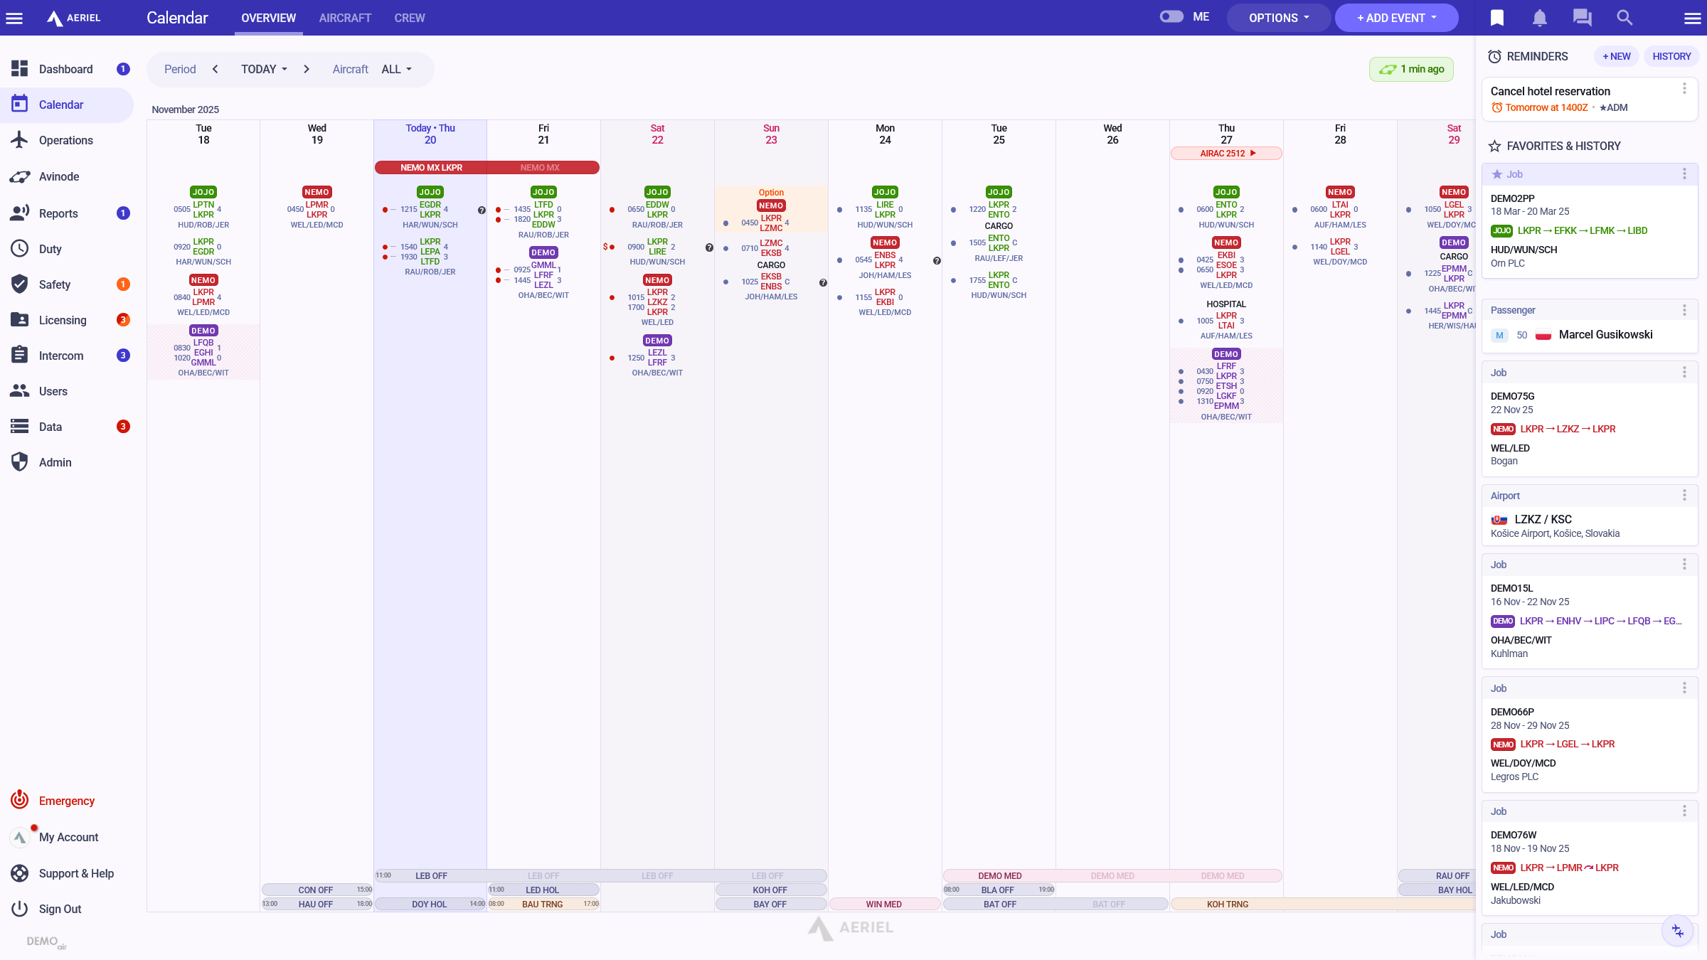Open the chat messages icon

(1583, 18)
